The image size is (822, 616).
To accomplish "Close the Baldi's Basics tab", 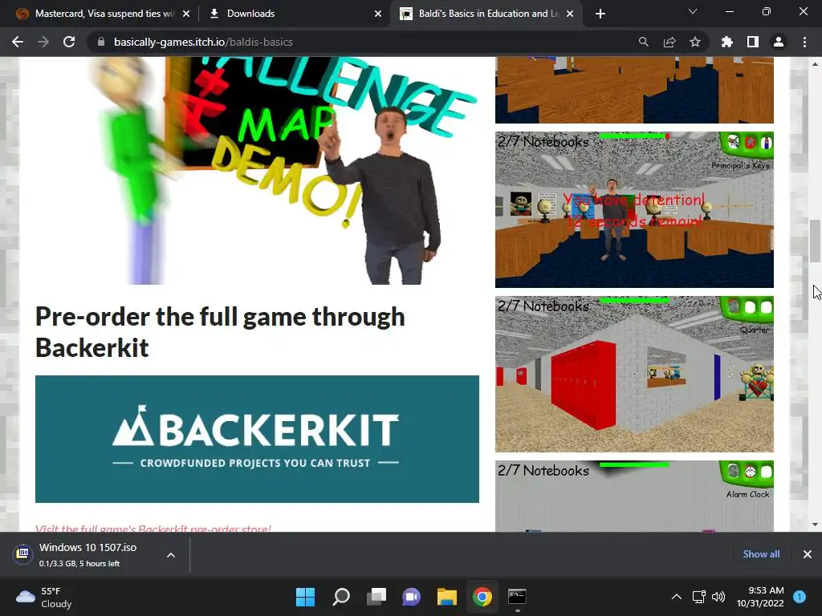I will [x=571, y=14].
